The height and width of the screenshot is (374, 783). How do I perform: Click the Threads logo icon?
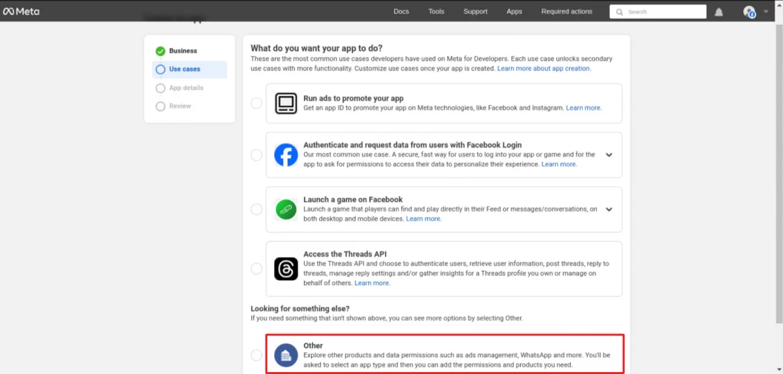[286, 269]
